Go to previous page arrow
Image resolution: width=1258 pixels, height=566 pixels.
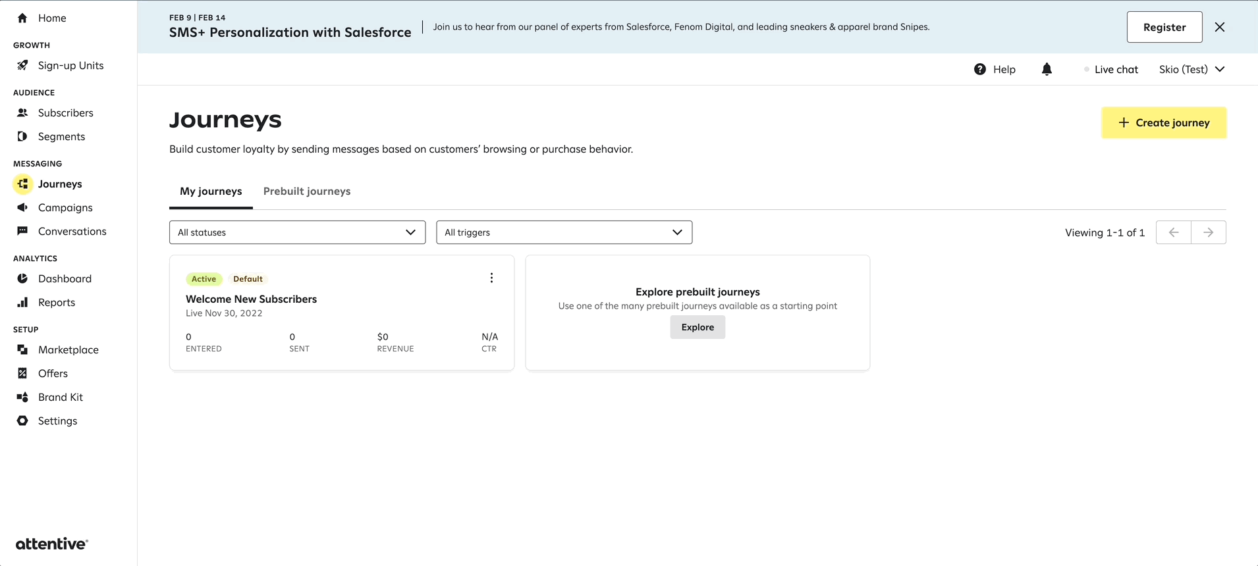[x=1174, y=232]
